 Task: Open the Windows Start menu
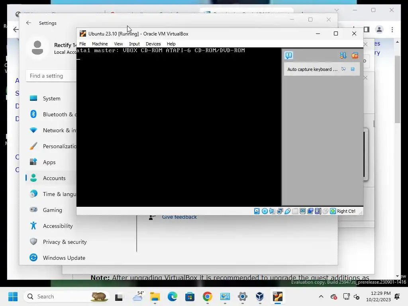(13, 296)
